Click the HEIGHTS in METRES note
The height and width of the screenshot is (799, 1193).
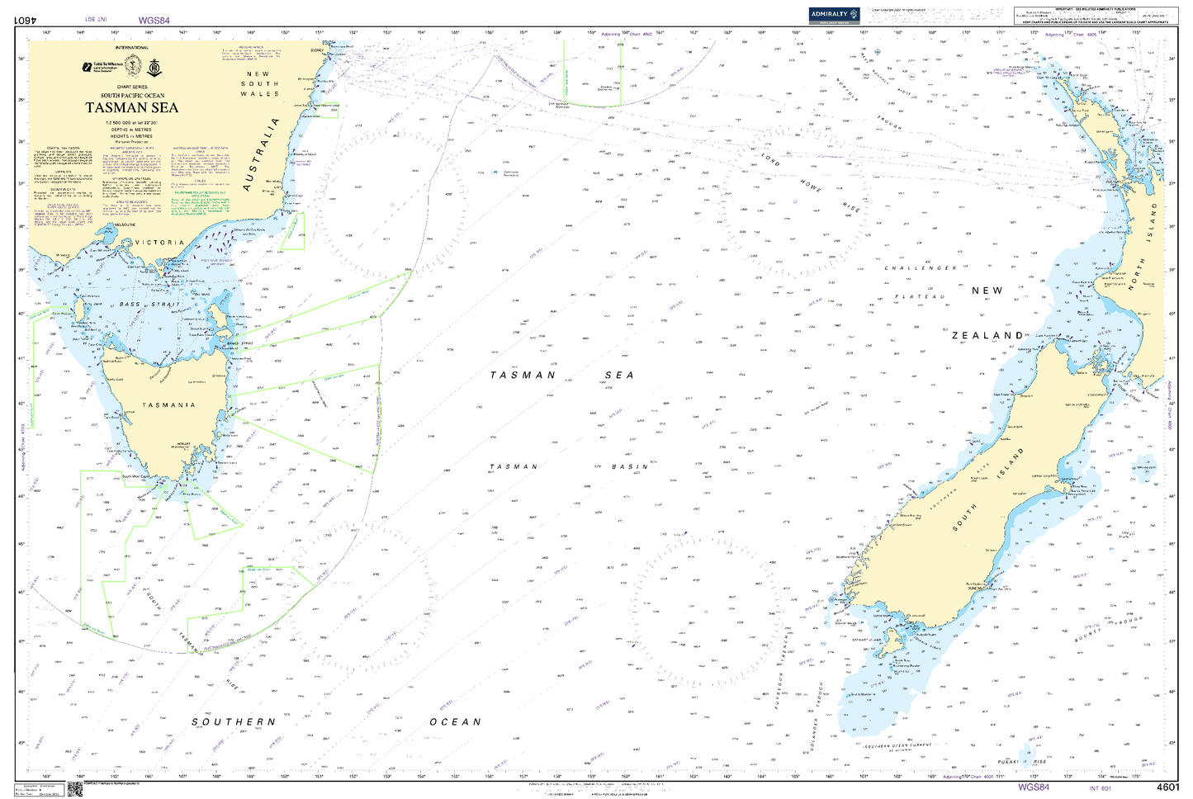[132, 136]
